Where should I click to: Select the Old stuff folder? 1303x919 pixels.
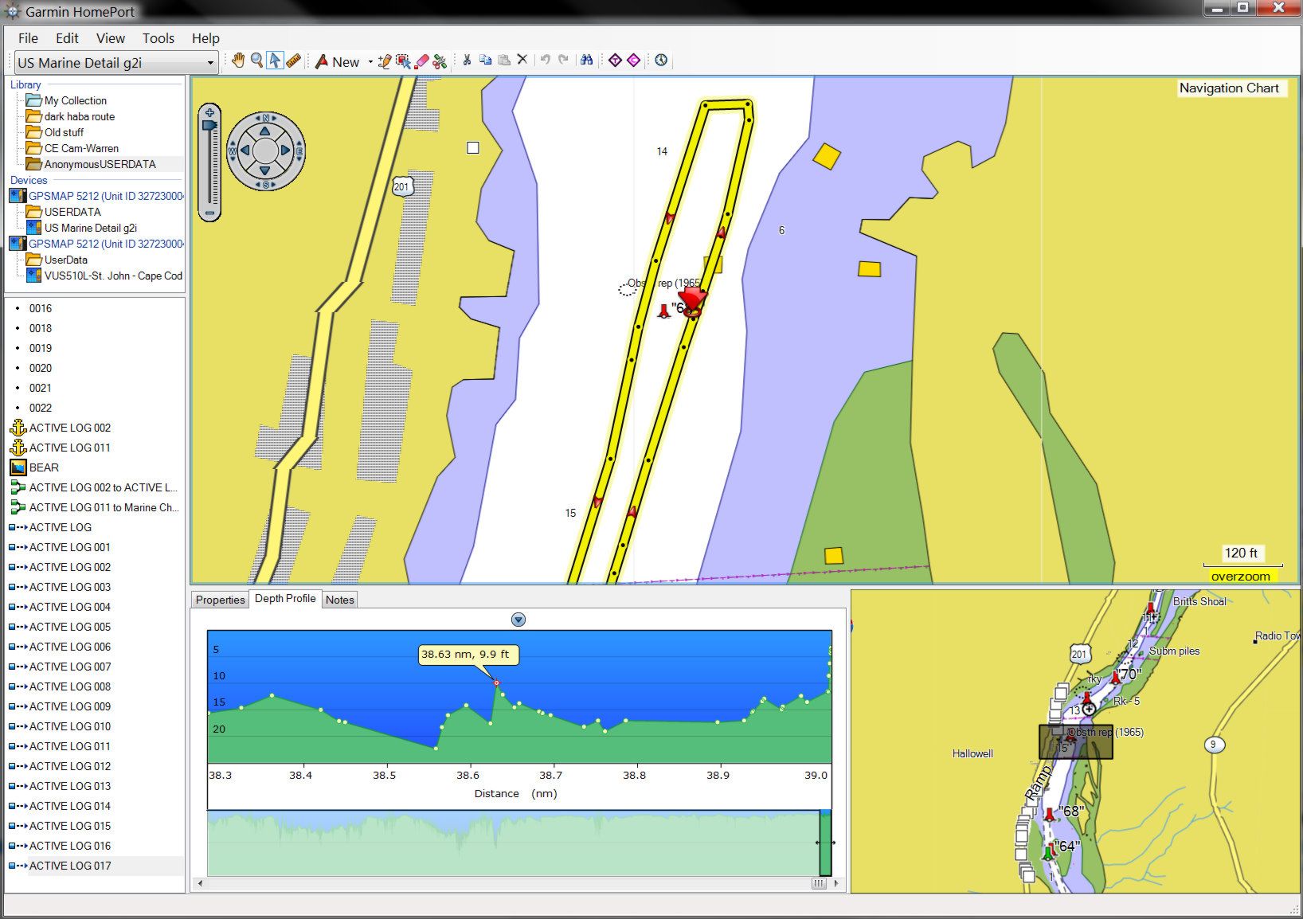64,132
